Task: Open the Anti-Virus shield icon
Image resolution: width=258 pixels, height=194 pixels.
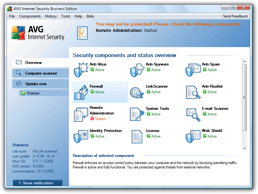Action: (x=81, y=70)
